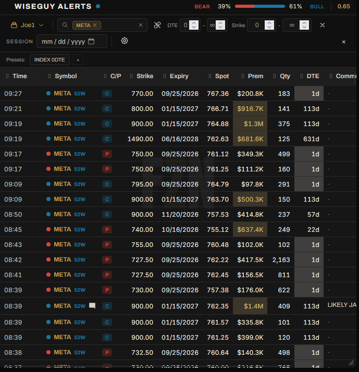Click the 52W tag in 09:21 row
This screenshot has width=359, height=372.
[x=80, y=109]
